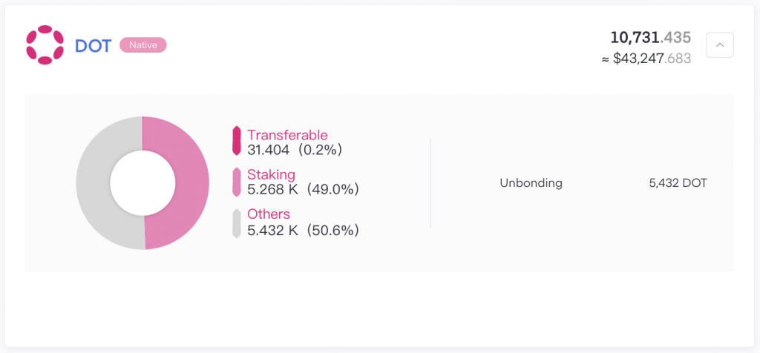Click the Polkadot DOT logo icon
This screenshot has height=353, width=760.
click(45, 45)
